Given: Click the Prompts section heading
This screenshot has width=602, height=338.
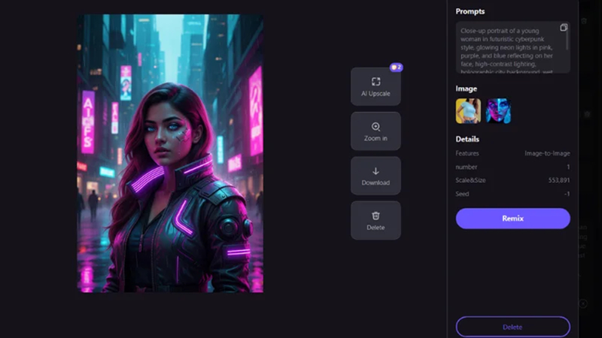Looking at the screenshot, I should [x=470, y=11].
